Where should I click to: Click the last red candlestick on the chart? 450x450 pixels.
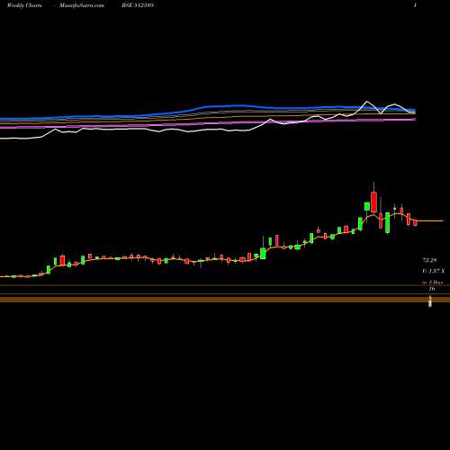pyautogui.click(x=415, y=222)
